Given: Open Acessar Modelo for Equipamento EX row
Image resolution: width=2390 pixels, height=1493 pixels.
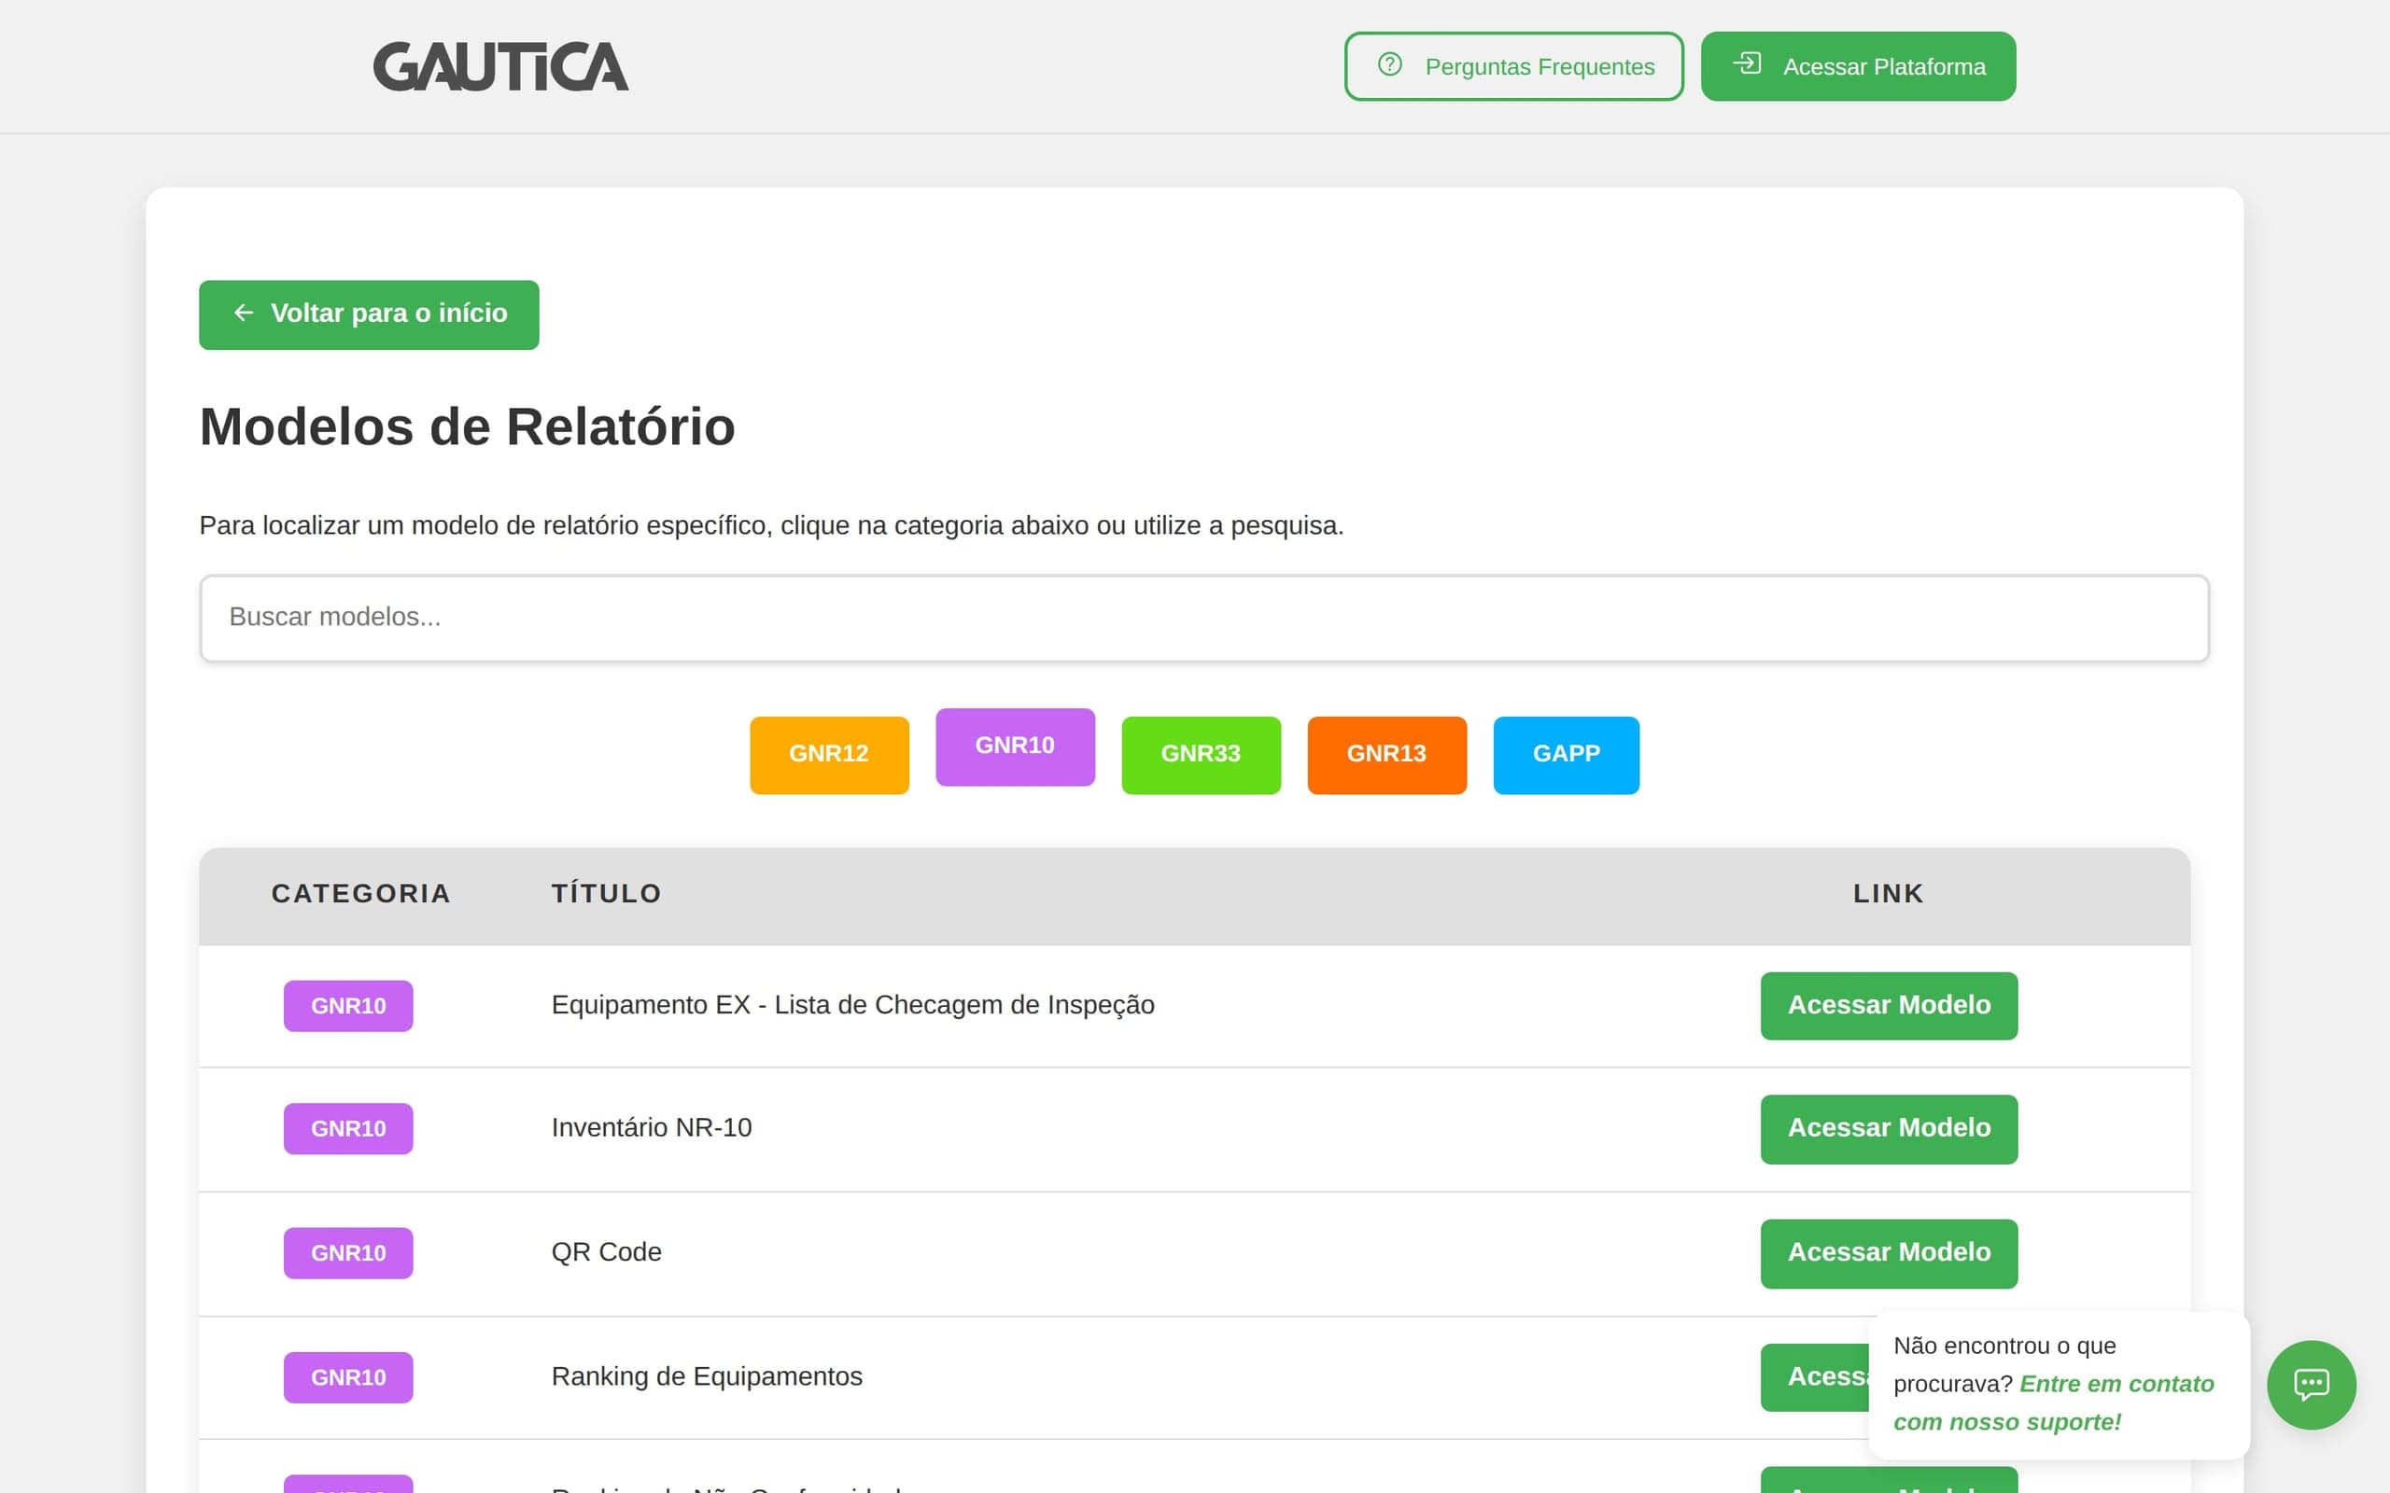Looking at the screenshot, I should (1889, 1005).
